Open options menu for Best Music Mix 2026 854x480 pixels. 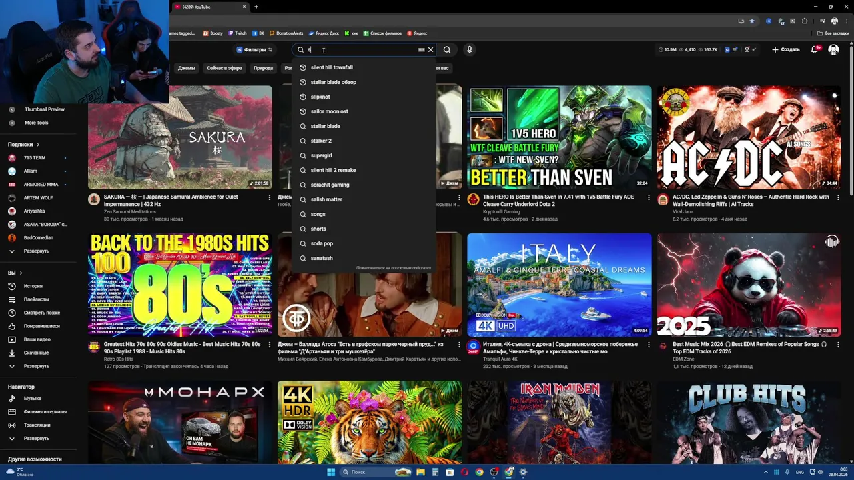pyautogui.click(x=838, y=345)
